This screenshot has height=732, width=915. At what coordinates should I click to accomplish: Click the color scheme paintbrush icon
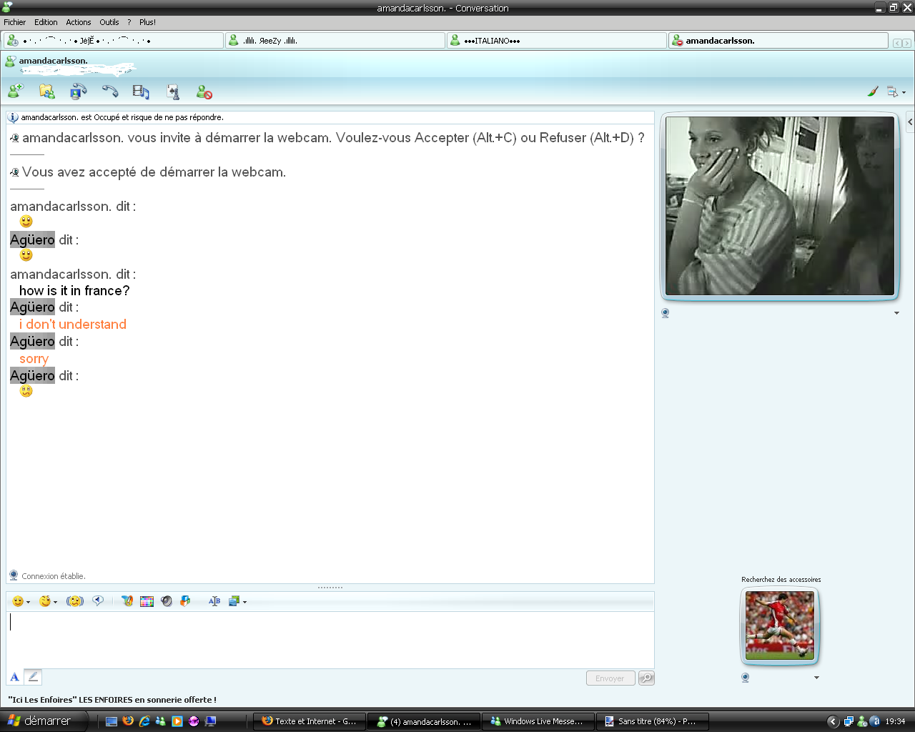click(873, 91)
